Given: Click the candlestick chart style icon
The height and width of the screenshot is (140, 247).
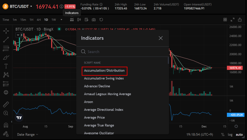Looking at the screenshot, I should pos(79,20).
